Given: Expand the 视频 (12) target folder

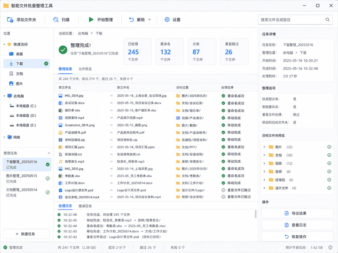Looking at the screenshot, I should [264, 163].
